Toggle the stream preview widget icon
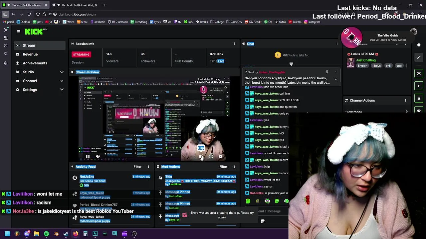This screenshot has width=426, height=239. pyautogui.click(x=419, y=73)
